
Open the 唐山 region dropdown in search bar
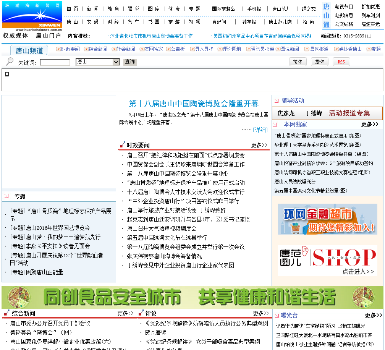coord(98,62)
